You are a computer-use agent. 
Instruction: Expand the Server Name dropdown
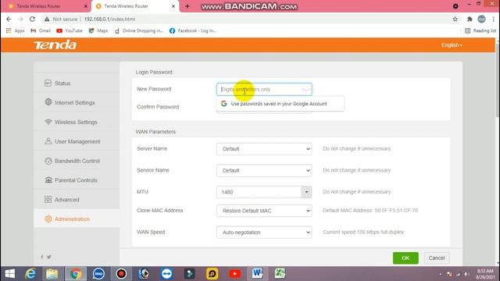pyautogui.click(x=264, y=149)
